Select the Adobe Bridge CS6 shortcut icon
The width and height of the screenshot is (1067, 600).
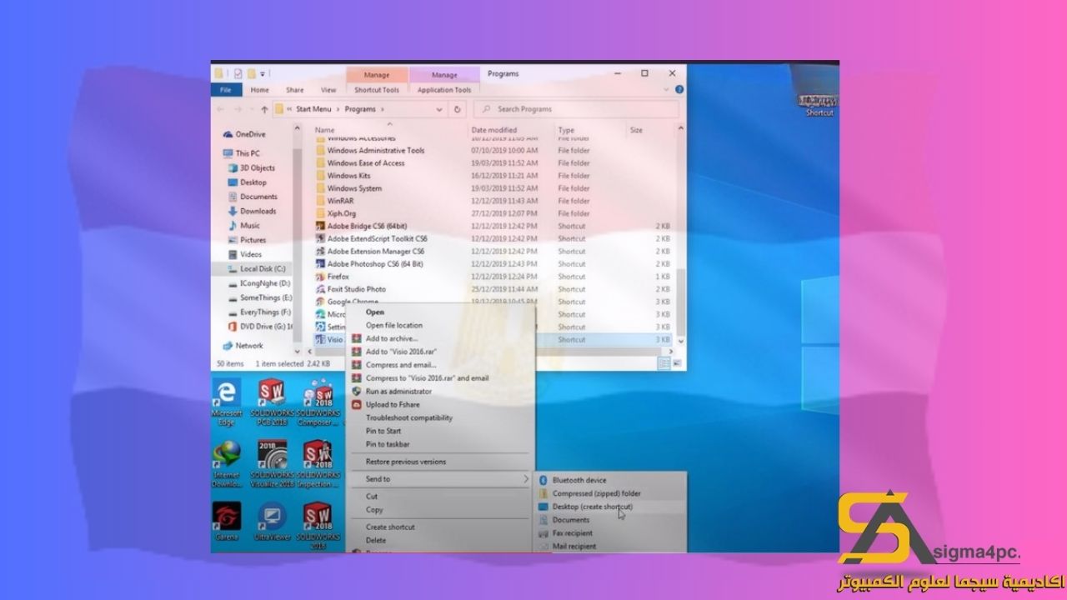[320, 226]
